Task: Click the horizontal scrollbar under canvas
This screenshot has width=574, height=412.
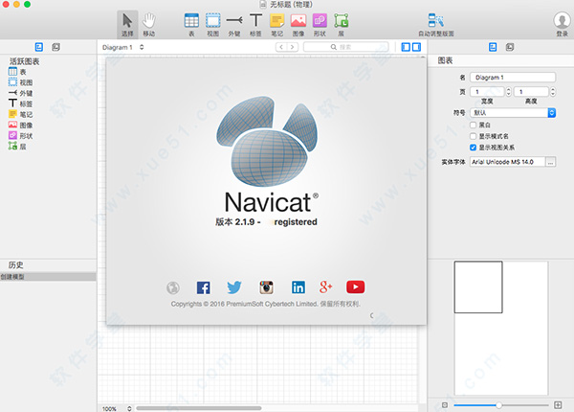Action: tap(199, 408)
